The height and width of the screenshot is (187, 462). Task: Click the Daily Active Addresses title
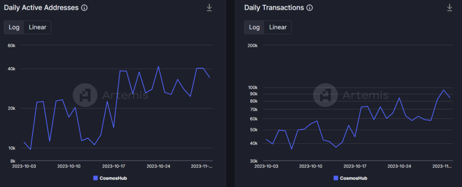click(41, 8)
